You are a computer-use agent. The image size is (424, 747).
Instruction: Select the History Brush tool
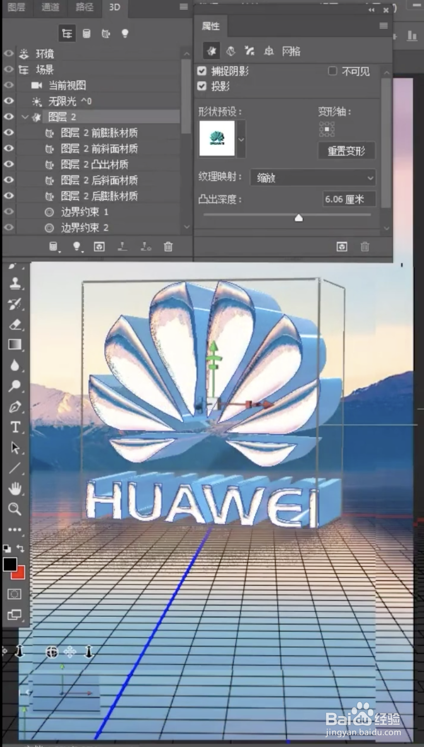(x=15, y=304)
